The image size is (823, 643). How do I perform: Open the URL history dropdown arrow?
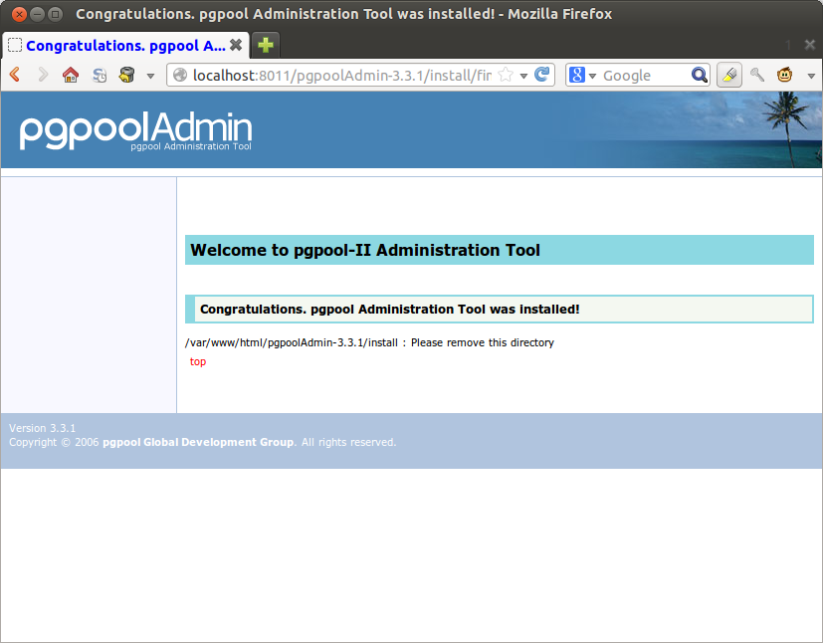[x=523, y=76]
